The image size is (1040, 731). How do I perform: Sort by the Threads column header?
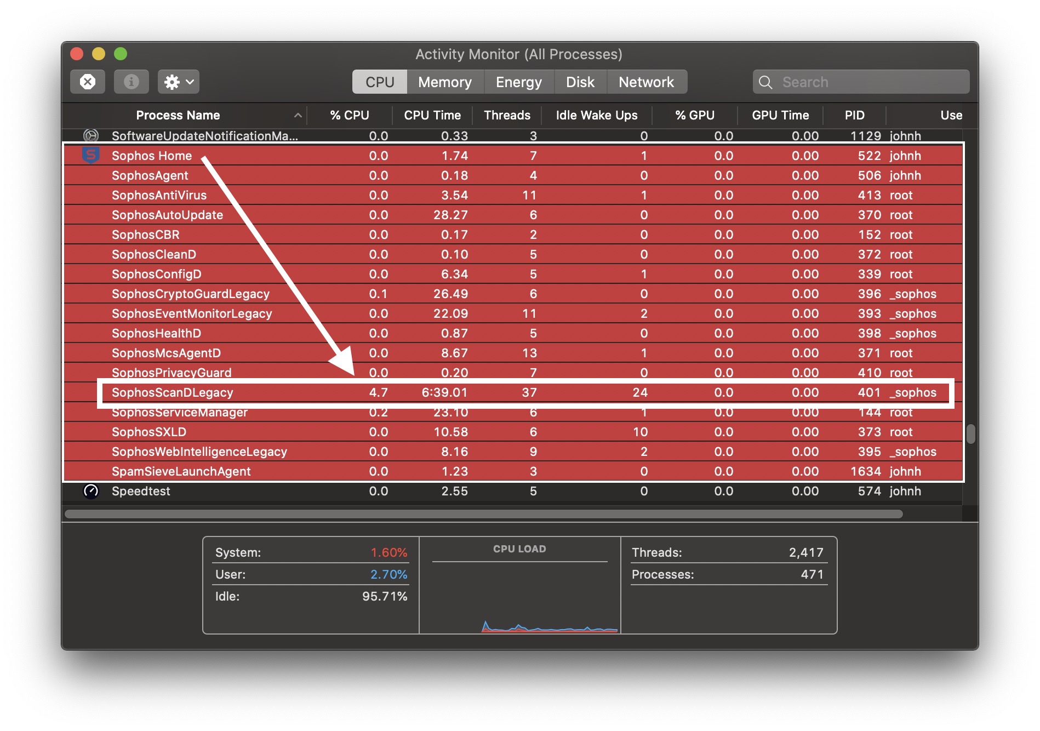coord(507,115)
